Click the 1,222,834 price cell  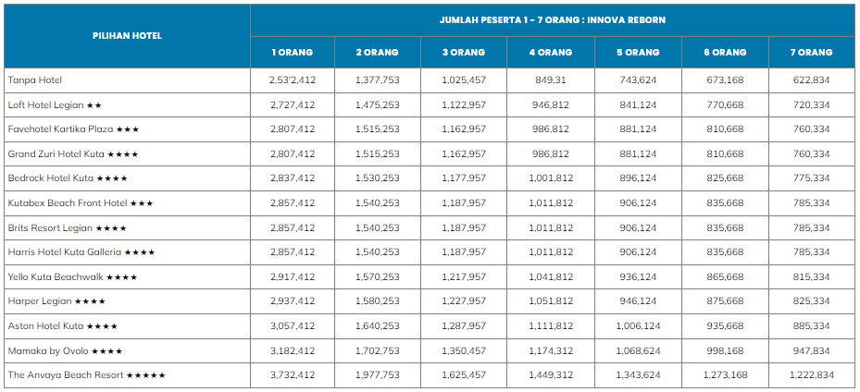(x=811, y=375)
